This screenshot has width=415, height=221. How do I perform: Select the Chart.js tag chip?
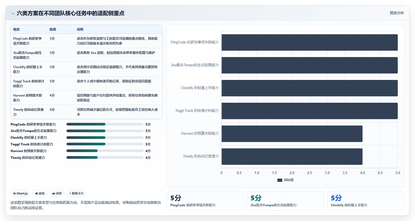[x=20, y=193]
